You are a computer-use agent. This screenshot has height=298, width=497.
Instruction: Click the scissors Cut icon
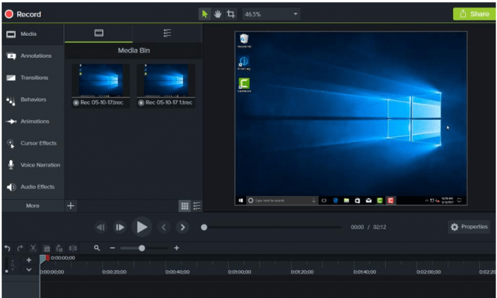33,248
